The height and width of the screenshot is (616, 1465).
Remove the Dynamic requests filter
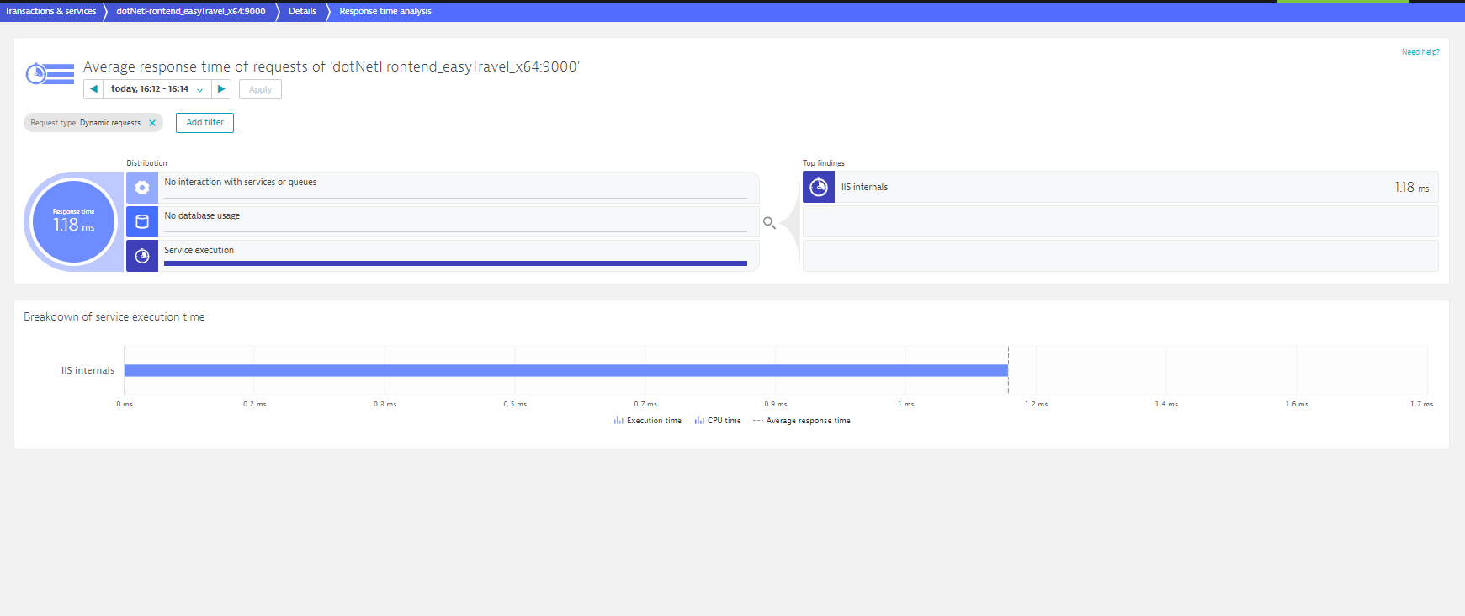[x=152, y=123]
